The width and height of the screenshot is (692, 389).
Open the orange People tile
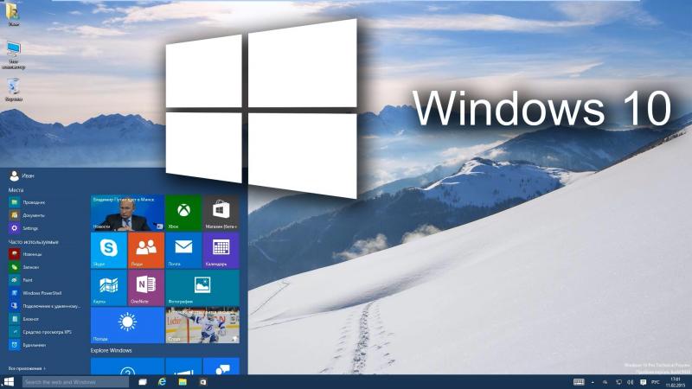[x=145, y=251]
